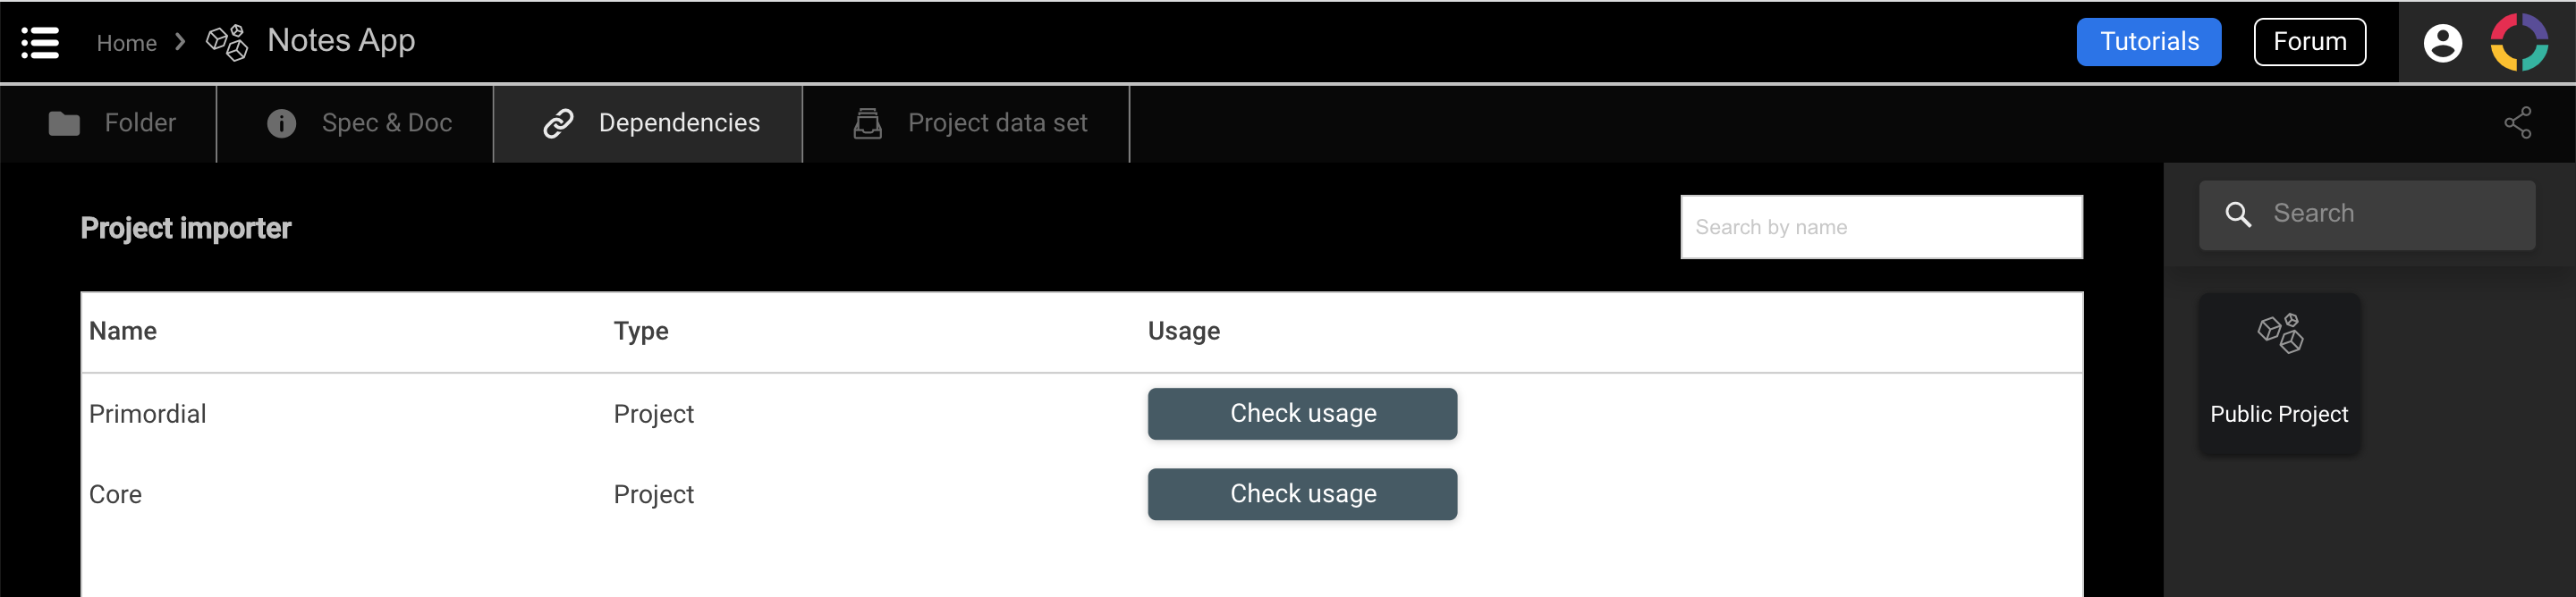Viewport: 2576px width, 597px height.
Task: Click the share icon
Action: 2517,123
